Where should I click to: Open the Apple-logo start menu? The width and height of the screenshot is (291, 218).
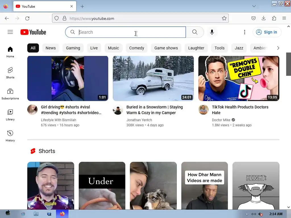(x=8, y=213)
